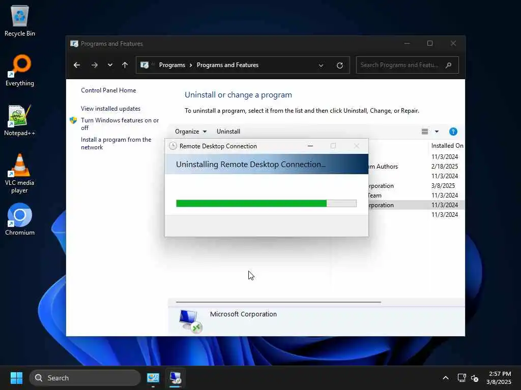Image resolution: width=521 pixels, height=390 pixels.
Task: Open the Windows Start menu
Action: (16, 378)
